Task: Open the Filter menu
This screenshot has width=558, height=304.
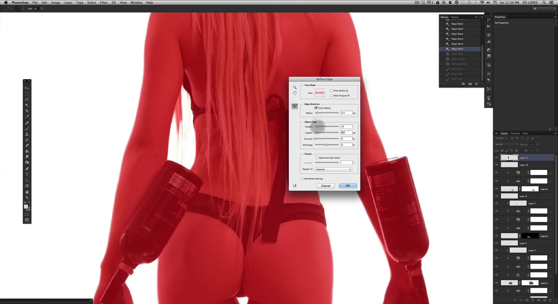Action: coord(104,3)
